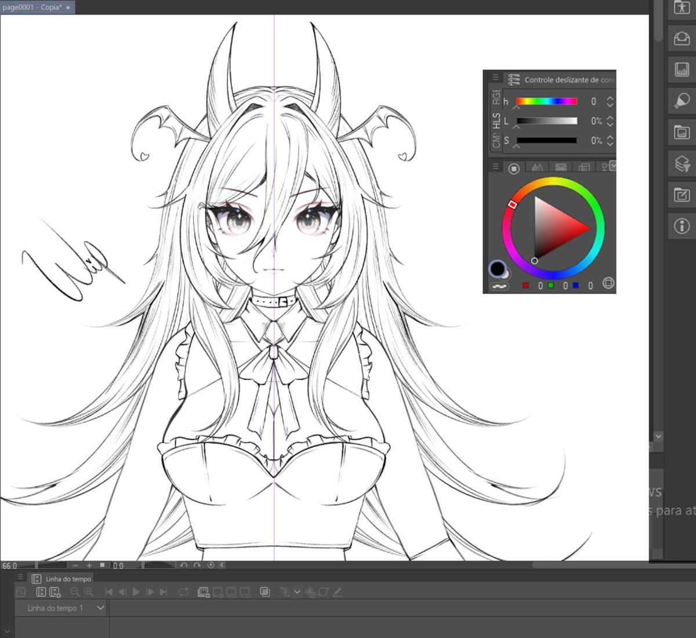The width and height of the screenshot is (696, 638).
Task: Open the edit folder icon in right dock
Action: coord(681,195)
